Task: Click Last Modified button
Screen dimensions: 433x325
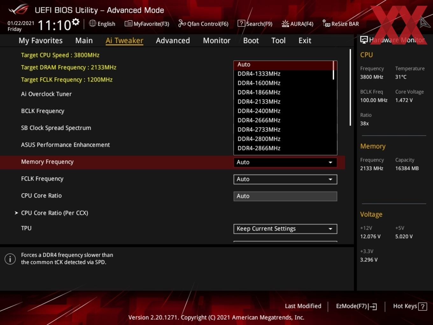Action: (303, 306)
